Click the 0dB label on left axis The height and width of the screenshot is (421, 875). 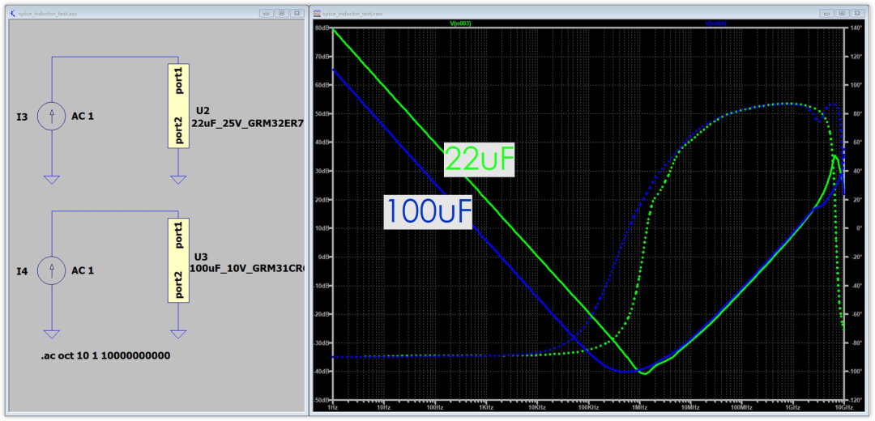(x=325, y=257)
